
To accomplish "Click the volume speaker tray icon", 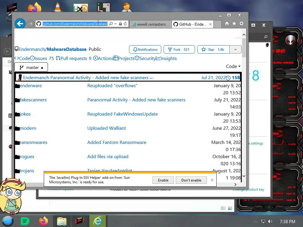I will [x=270, y=221].
